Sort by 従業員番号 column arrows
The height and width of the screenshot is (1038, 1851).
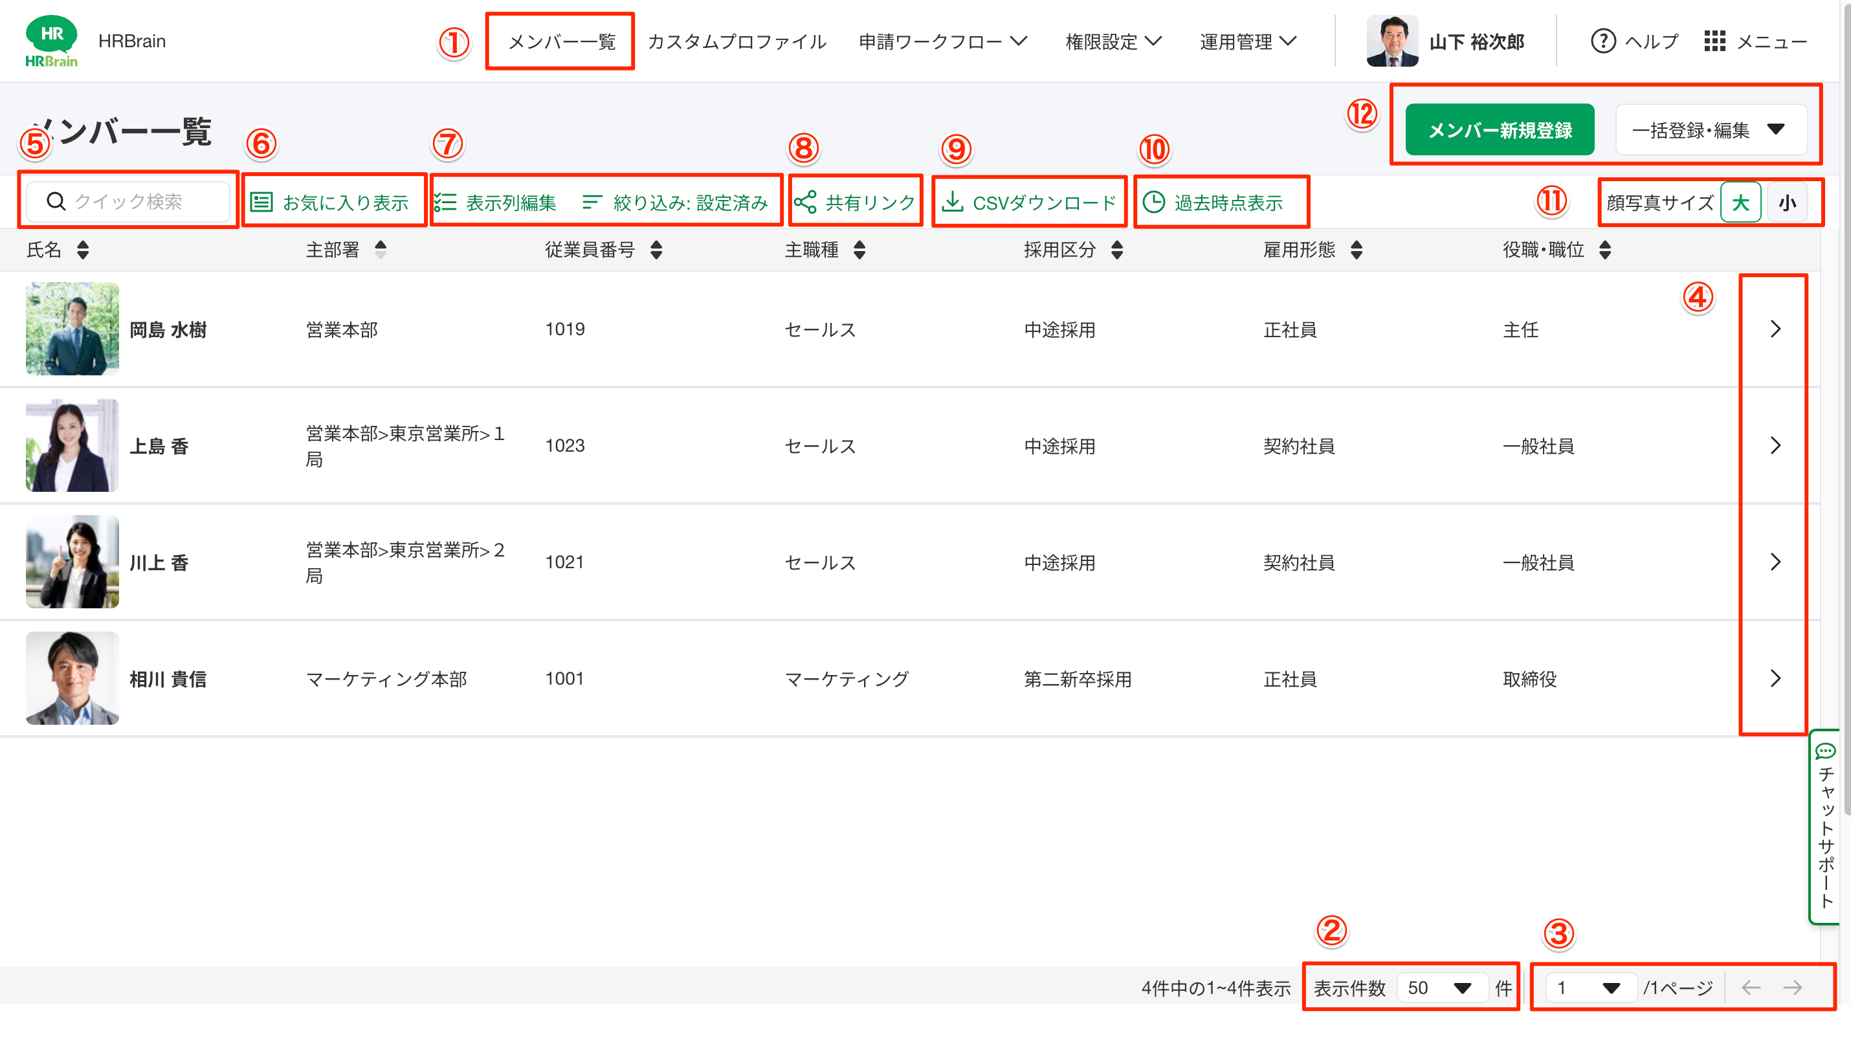[x=656, y=250]
